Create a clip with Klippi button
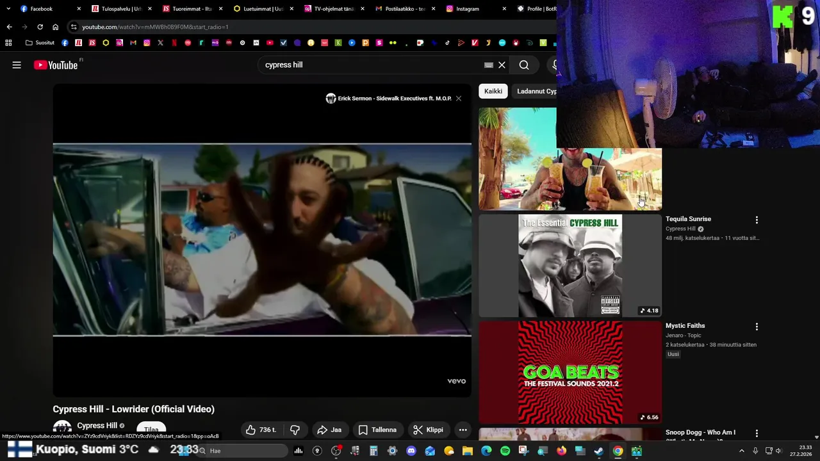Viewport: 820px width, 461px height. [x=428, y=430]
